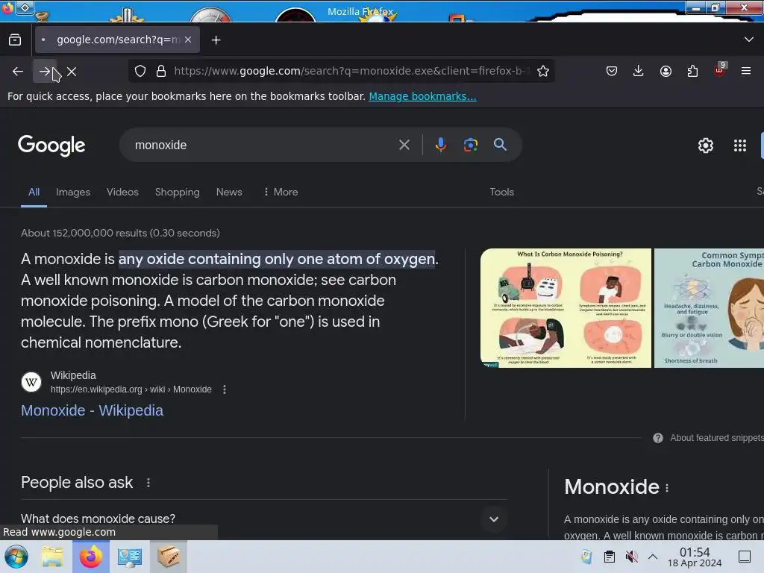Open the search Tools options
This screenshot has width=764, height=573.
tap(502, 192)
